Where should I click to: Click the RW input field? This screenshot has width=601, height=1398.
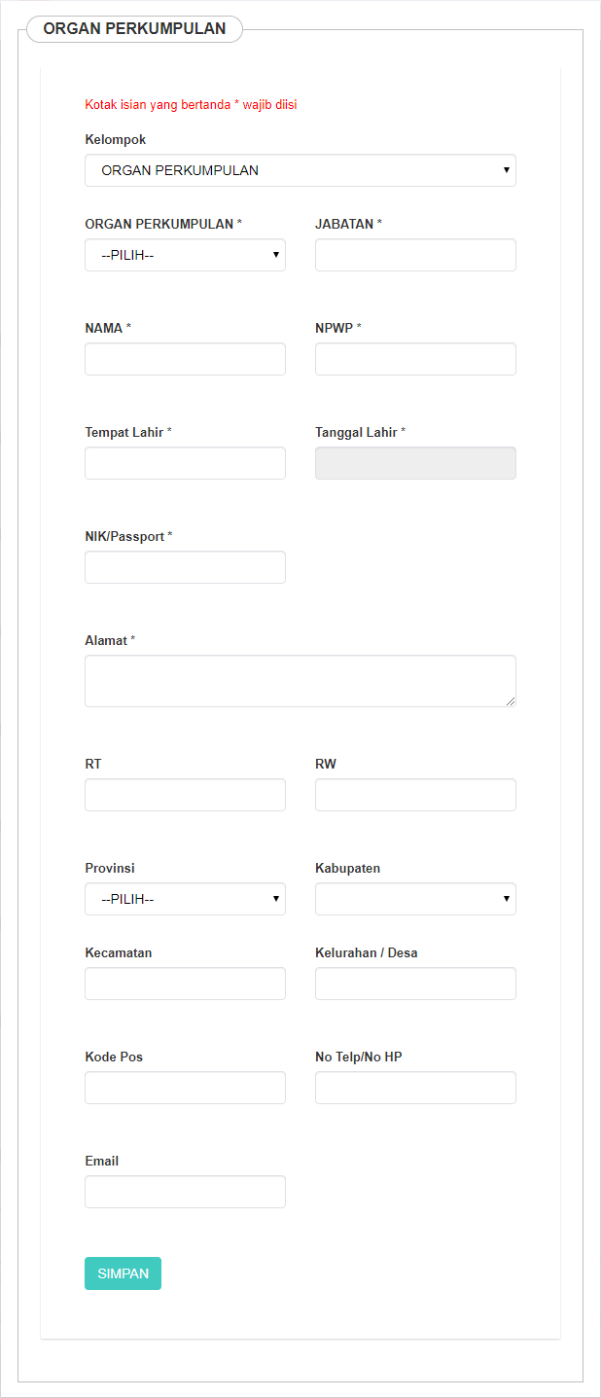[415, 795]
